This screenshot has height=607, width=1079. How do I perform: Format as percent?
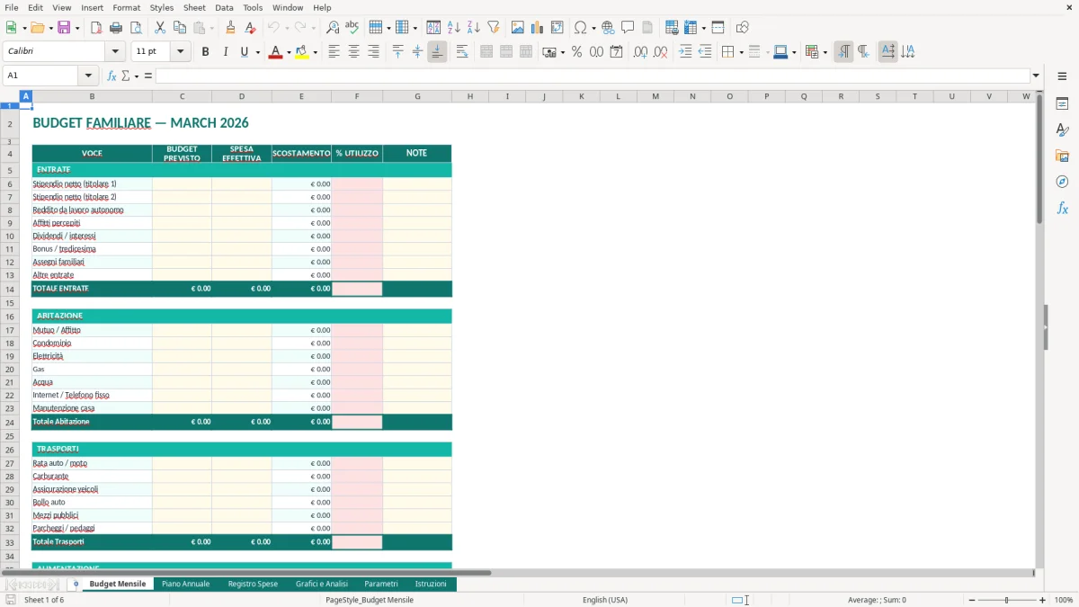(576, 52)
